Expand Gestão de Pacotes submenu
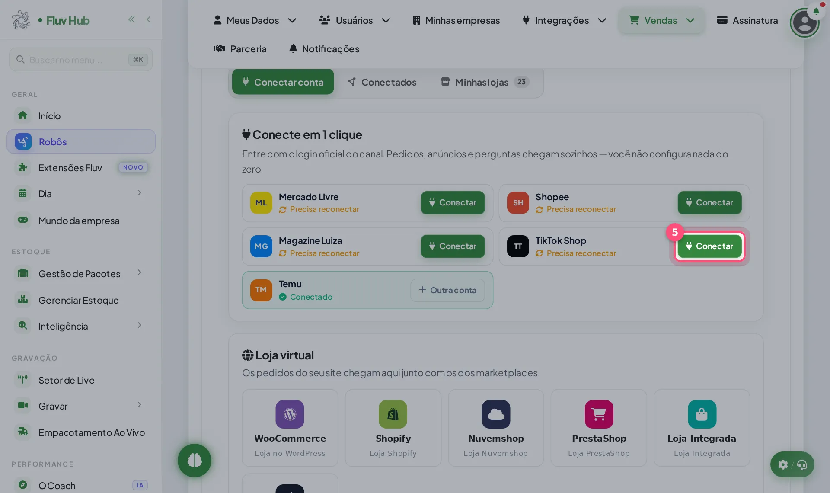The width and height of the screenshot is (830, 493). coord(139,272)
